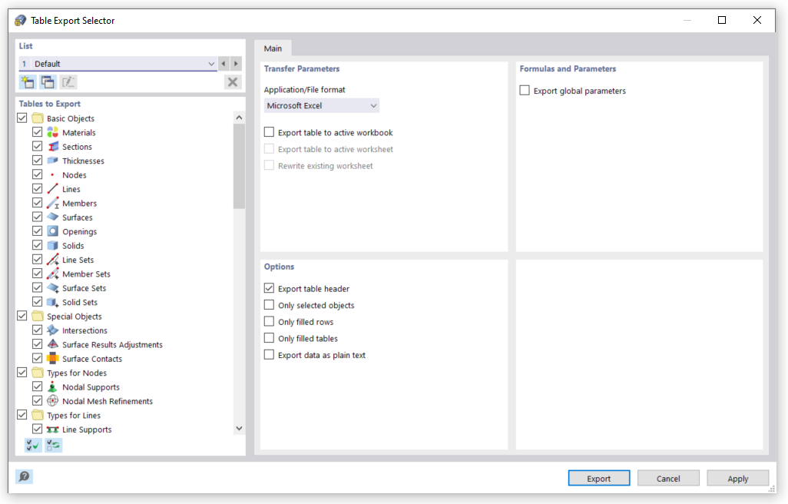The height and width of the screenshot is (504, 788).
Task: Click the tables list vertical scrollbar thumb
Action: click(x=239, y=165)
